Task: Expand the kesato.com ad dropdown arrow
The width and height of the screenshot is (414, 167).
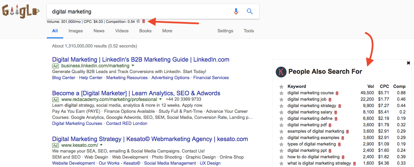Action: (x=101, y=145)
